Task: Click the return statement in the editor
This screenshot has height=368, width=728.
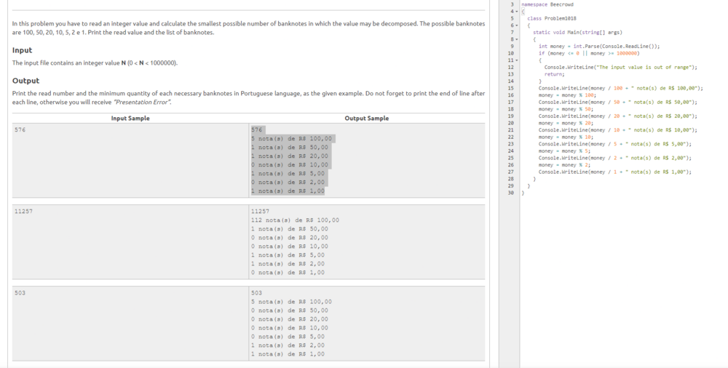Action: [x=554, y=74]
